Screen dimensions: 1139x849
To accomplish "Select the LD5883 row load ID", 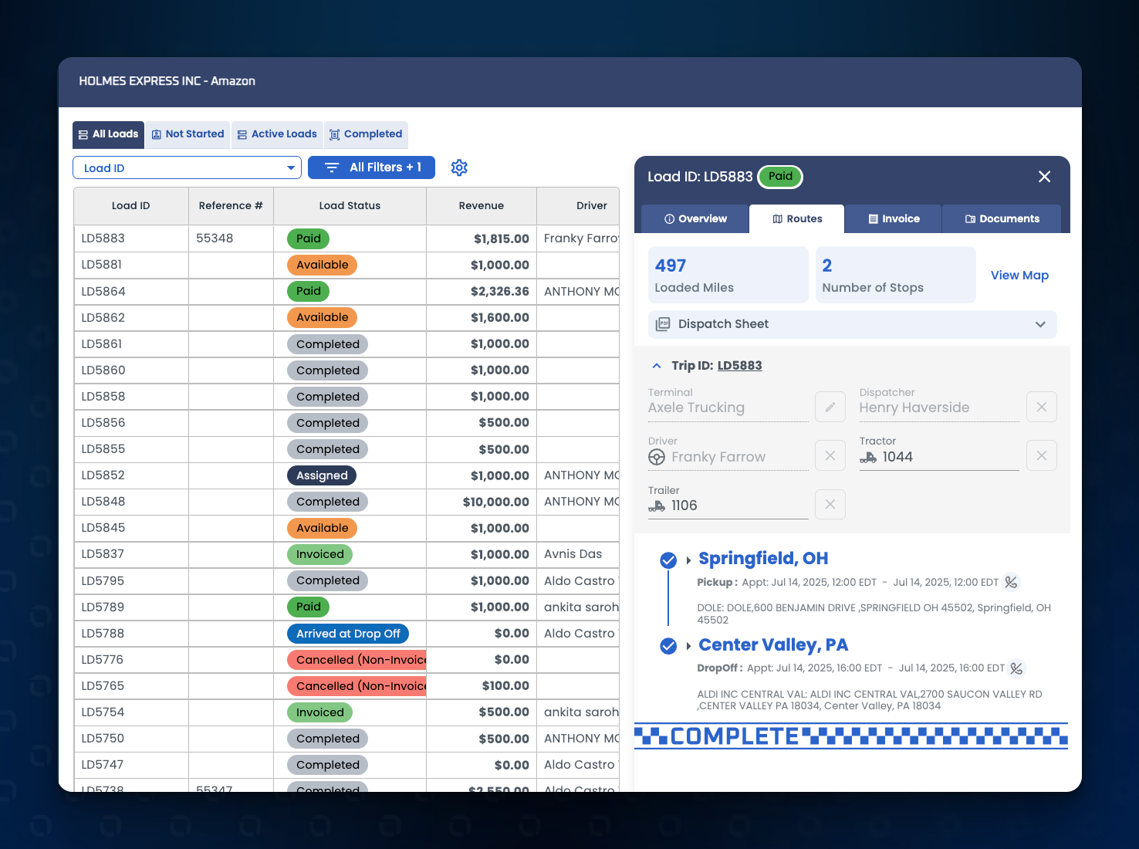I will coord(103,238).
